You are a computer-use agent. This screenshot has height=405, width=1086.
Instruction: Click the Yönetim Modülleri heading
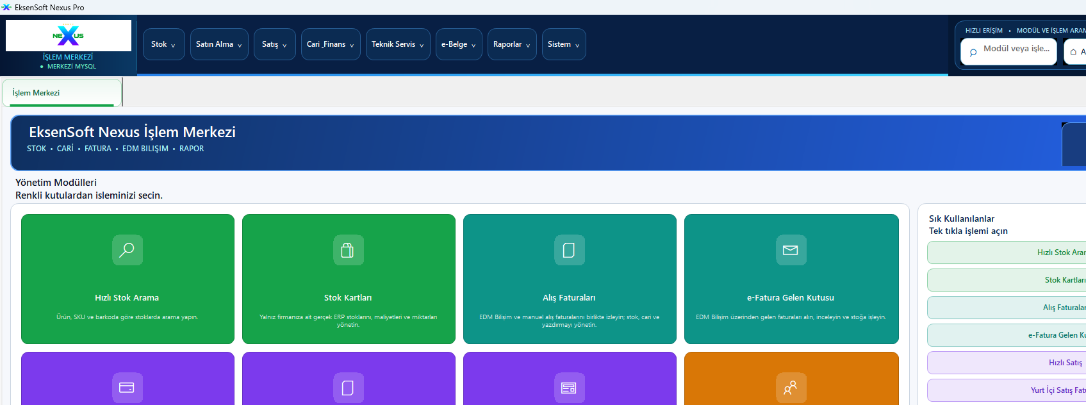pos(56,183)
